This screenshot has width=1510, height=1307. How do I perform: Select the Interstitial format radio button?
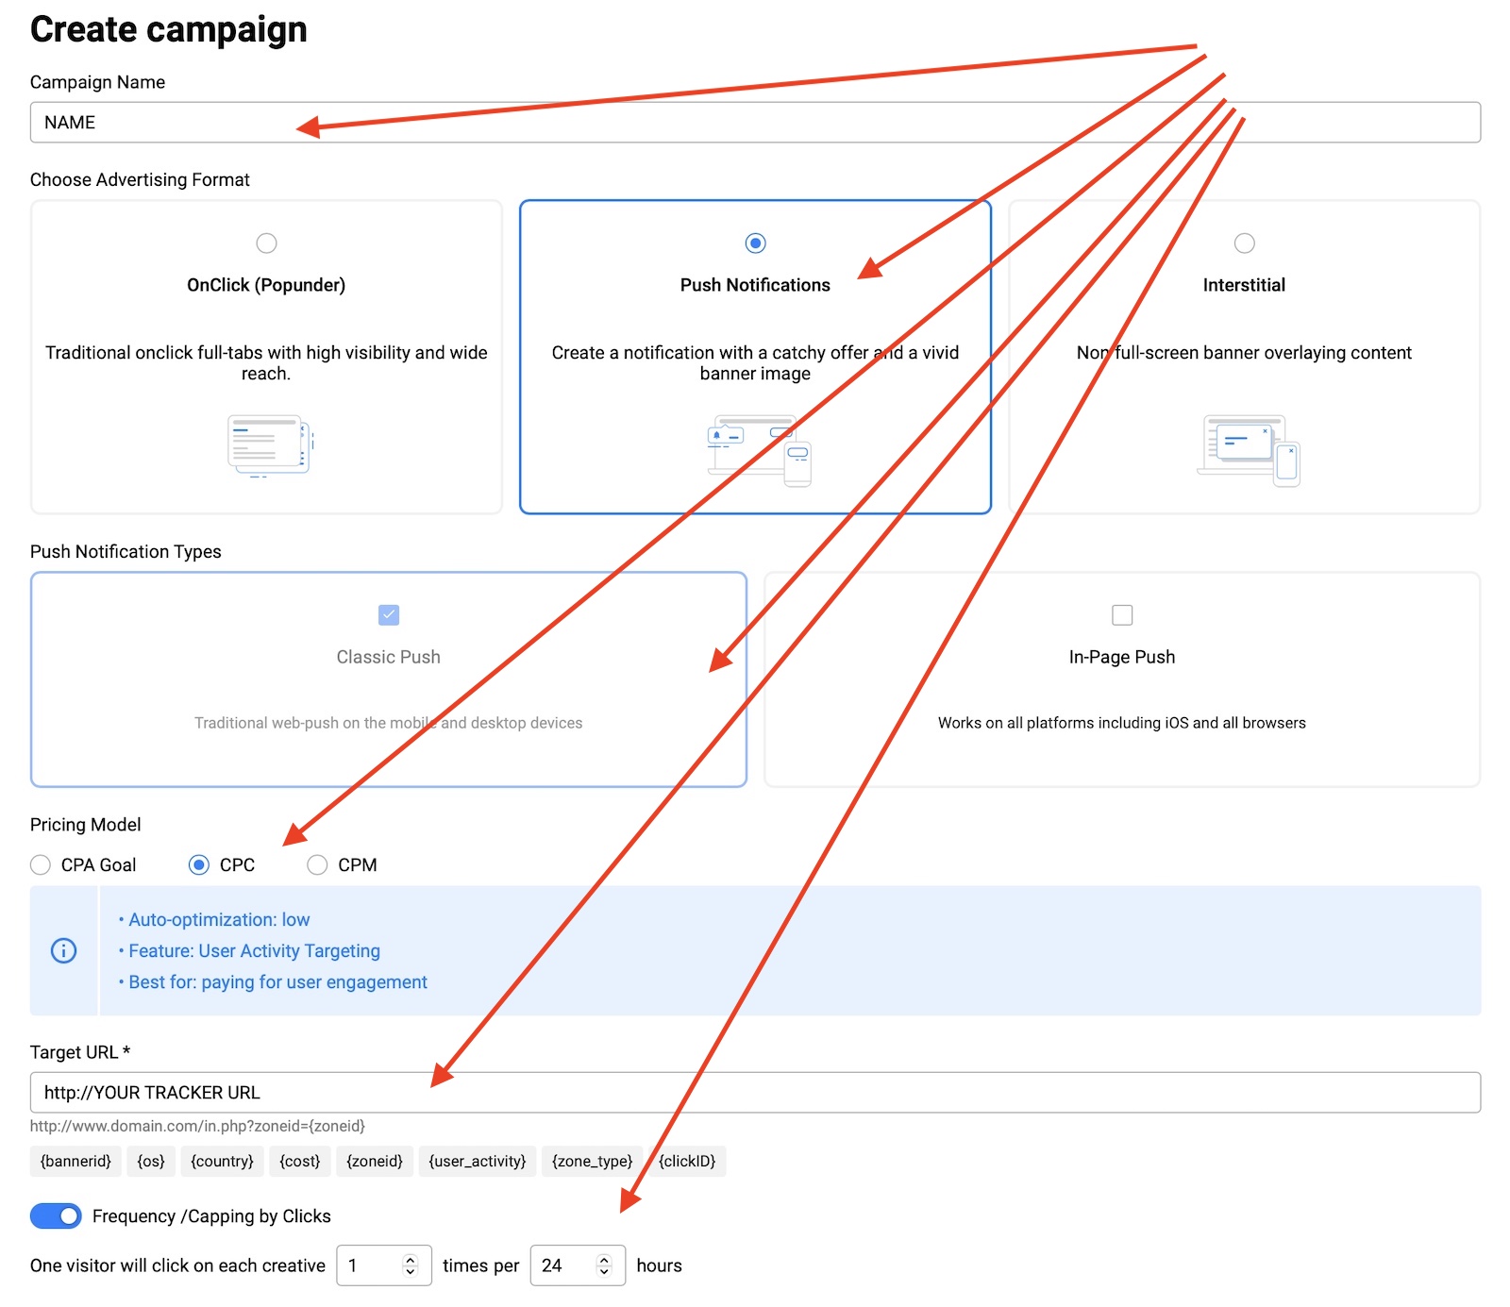click(x=1244, y=243)
